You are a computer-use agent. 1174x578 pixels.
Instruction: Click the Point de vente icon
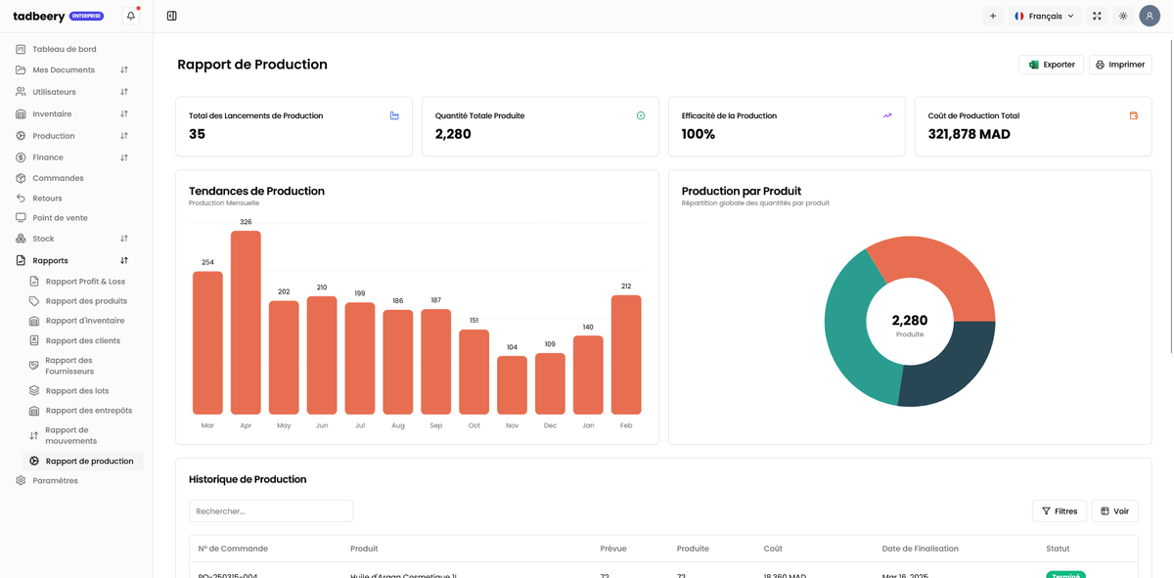tap(21, 218)
